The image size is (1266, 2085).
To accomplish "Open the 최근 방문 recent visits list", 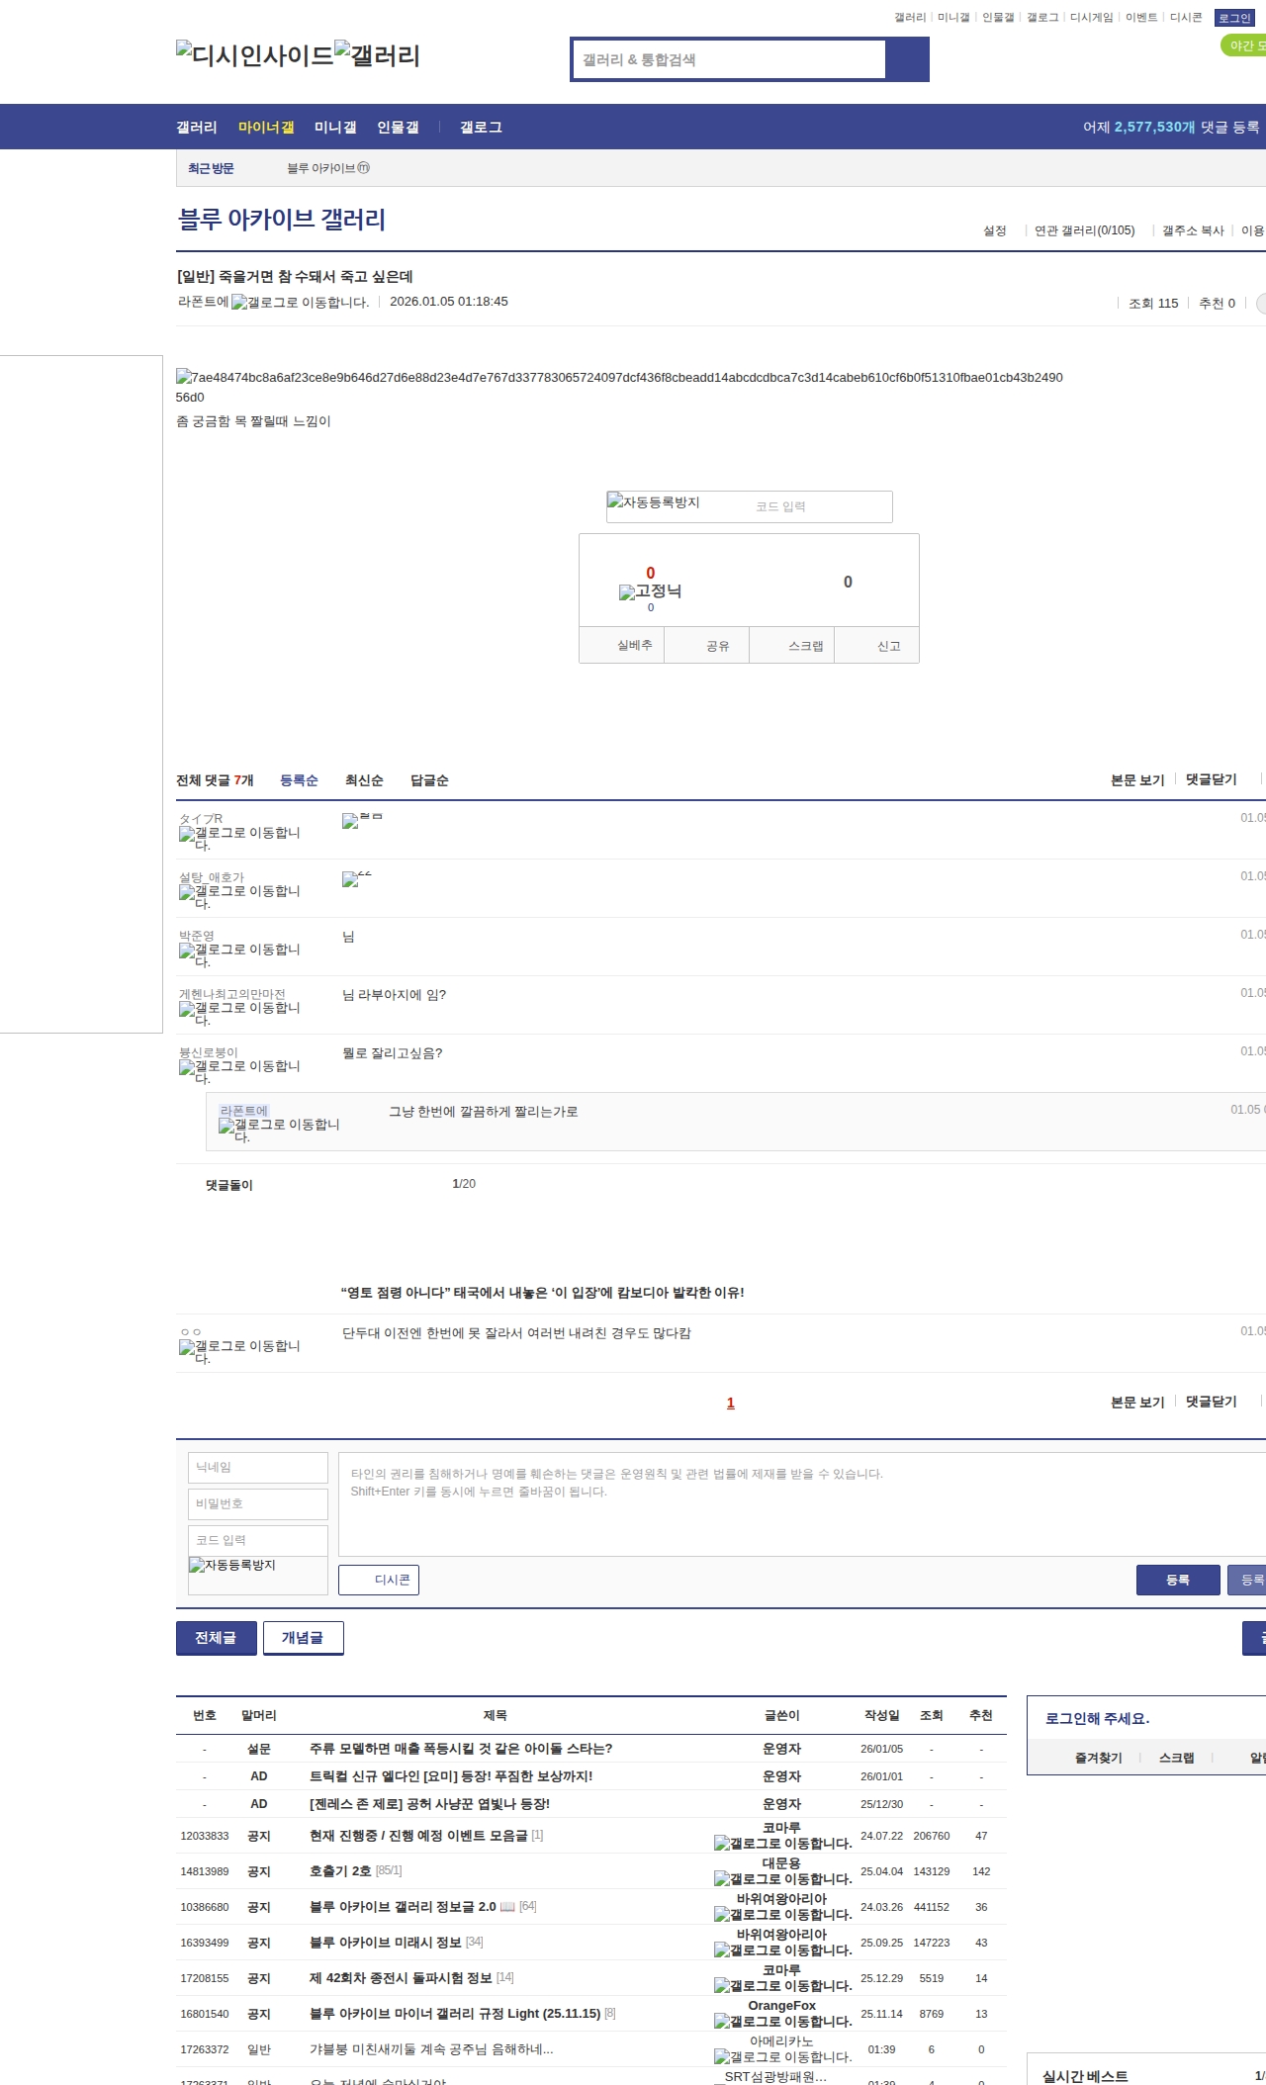I will tap(211, 168).
